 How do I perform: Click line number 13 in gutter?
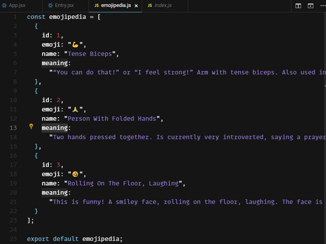[13, 128]
